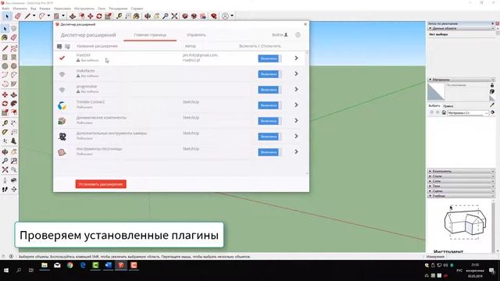Expand the Стили tray panel
Viewport: 500px width, 281px height.
461,176
